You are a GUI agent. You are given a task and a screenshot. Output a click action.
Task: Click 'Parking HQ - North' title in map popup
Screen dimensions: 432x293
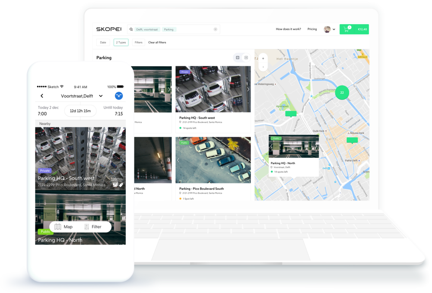(x=283, y=163)
